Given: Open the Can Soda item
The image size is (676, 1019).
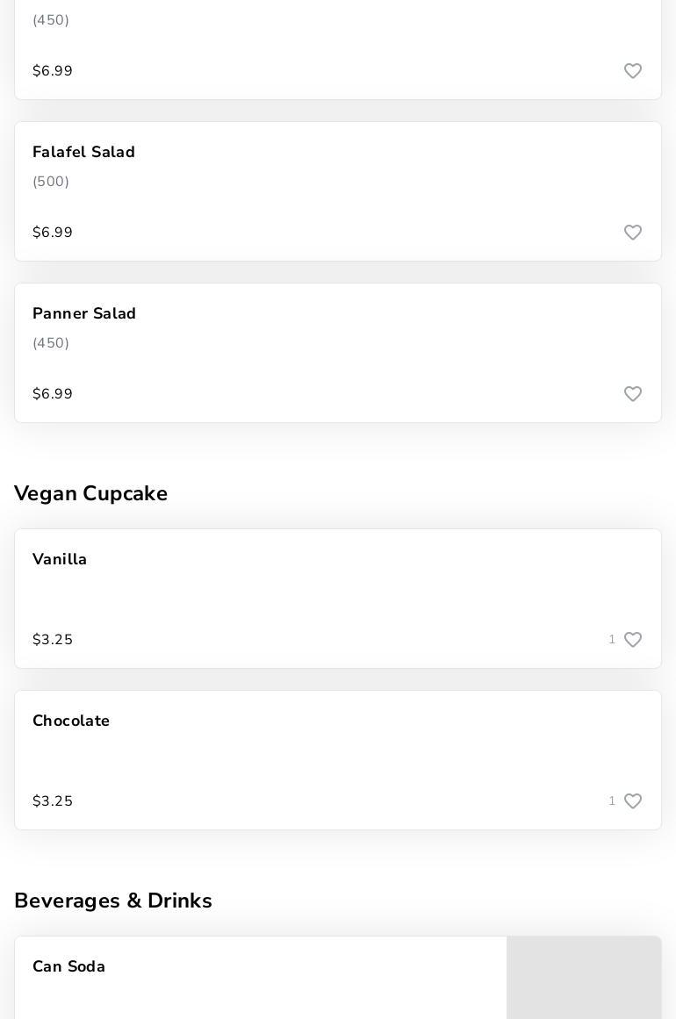Looking at the screenshot, I should pos(69,966).
